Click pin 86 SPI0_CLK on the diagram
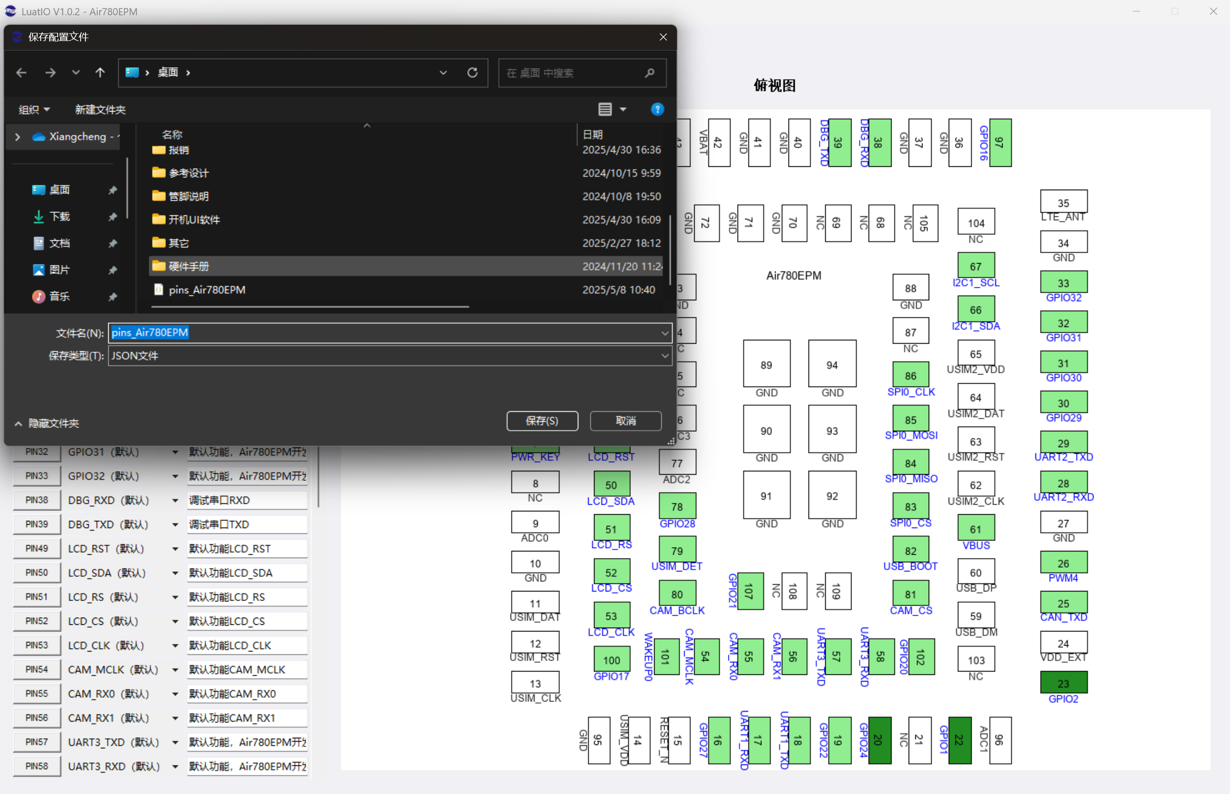Screen dimensions: 1230x794 910,375
